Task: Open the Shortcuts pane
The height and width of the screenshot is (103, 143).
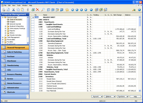Action: coord(15,92)
